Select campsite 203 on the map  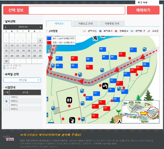(x=74, y=66)
